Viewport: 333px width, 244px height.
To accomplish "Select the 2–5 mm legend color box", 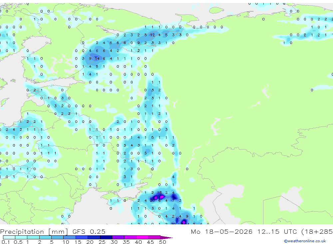I will 45,237.
